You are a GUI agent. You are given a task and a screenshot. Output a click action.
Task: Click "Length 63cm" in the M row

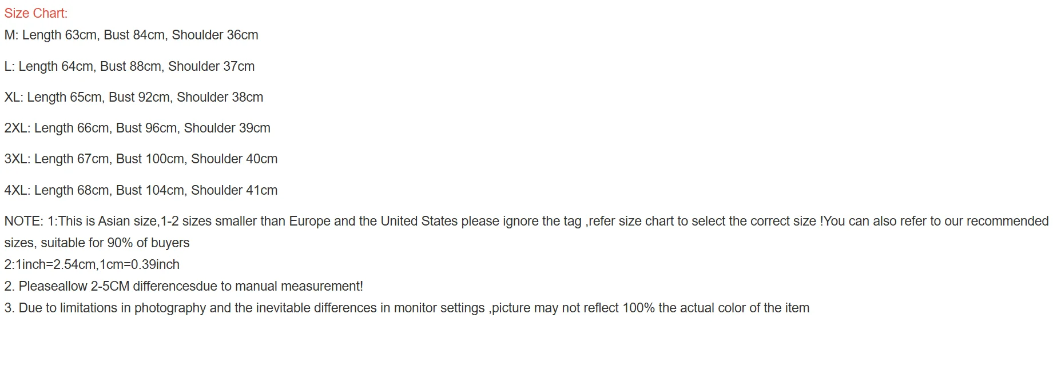point(59,35)
